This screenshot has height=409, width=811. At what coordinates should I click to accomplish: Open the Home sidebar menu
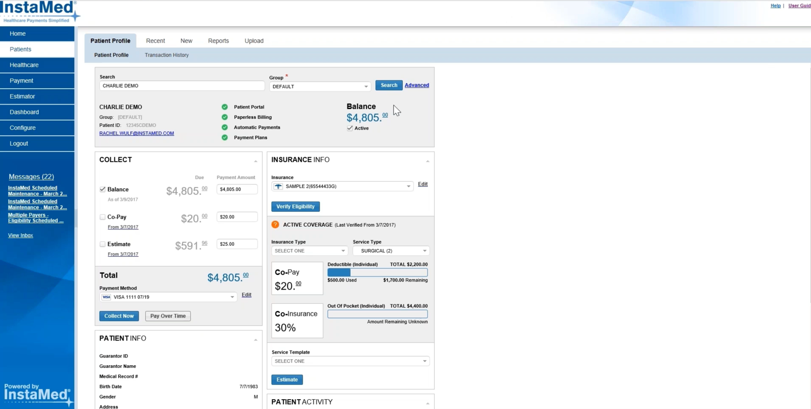pos(37,33)
